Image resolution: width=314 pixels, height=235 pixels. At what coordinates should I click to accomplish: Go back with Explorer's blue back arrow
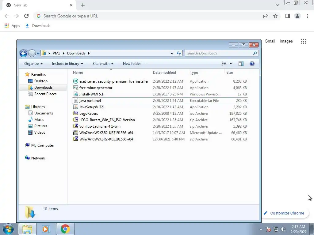(x=23, y=53)
